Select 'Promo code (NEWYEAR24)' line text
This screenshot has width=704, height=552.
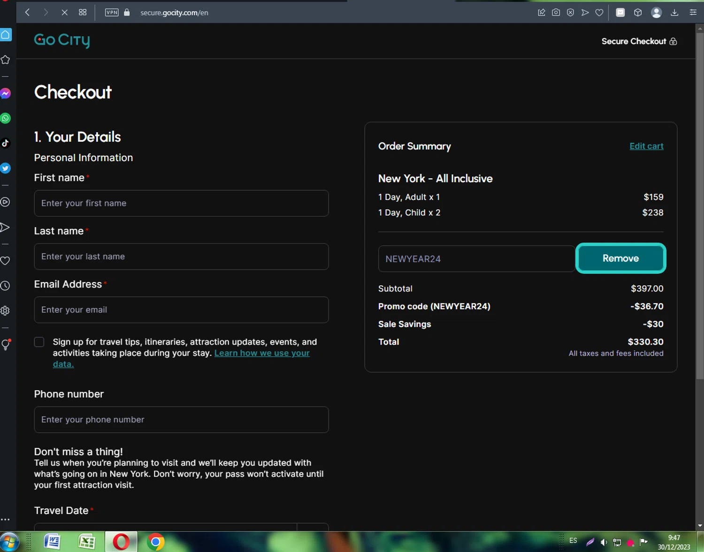434,306
